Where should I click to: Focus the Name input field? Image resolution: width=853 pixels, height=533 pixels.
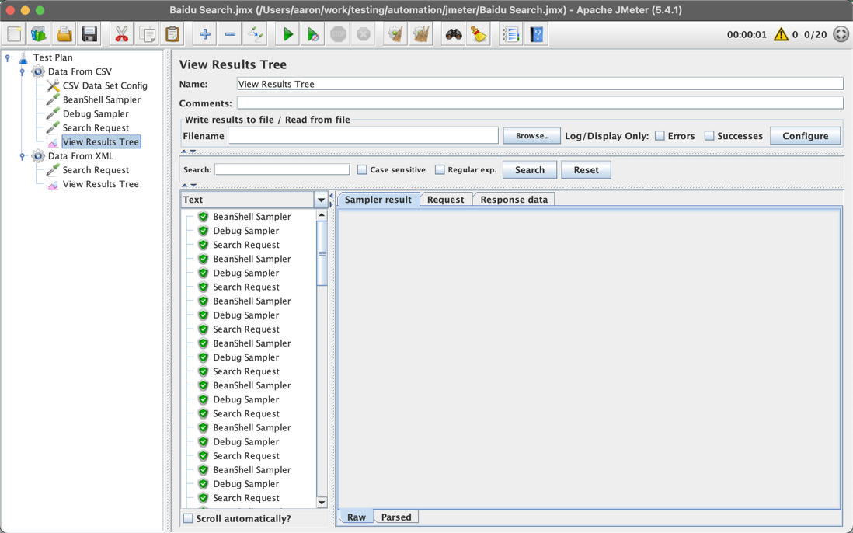pyautogui.click(x=540, y=84)
